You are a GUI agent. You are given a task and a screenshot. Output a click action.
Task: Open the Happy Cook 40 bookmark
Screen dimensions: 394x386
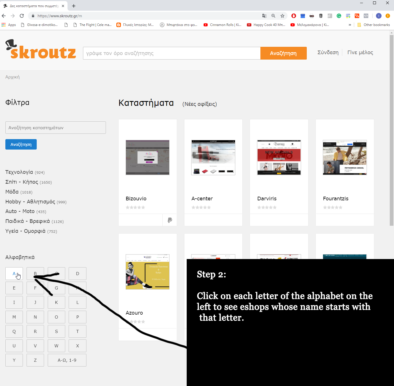point(266,25)
